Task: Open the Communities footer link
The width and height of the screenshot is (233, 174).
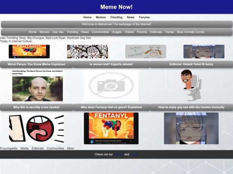Action: (x=55, y=148)
